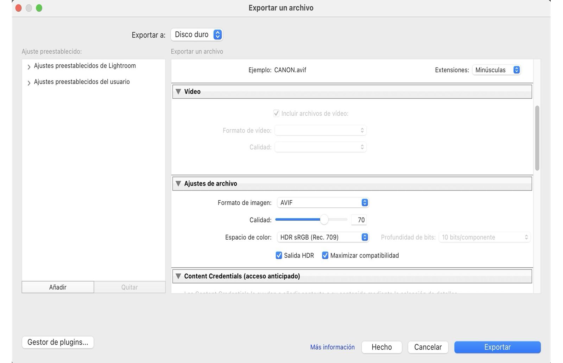Open Gestor de plugins

pyautogui.click(x=57, y=342)
